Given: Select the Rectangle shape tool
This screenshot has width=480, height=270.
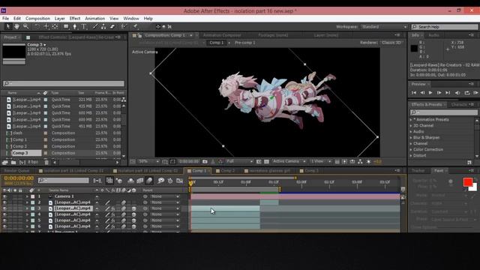Looking at the screenshot, I should point(66,27).
